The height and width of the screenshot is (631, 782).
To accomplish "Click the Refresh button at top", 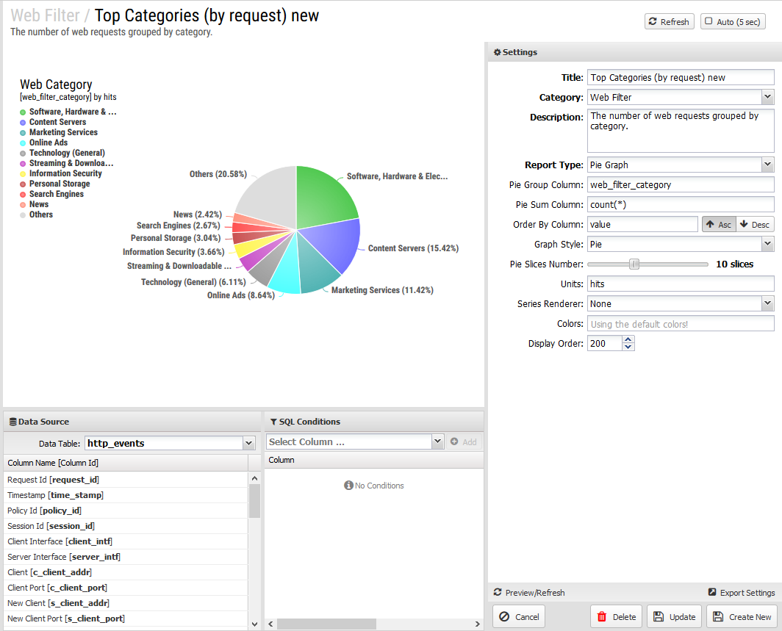I will point(669,21).
